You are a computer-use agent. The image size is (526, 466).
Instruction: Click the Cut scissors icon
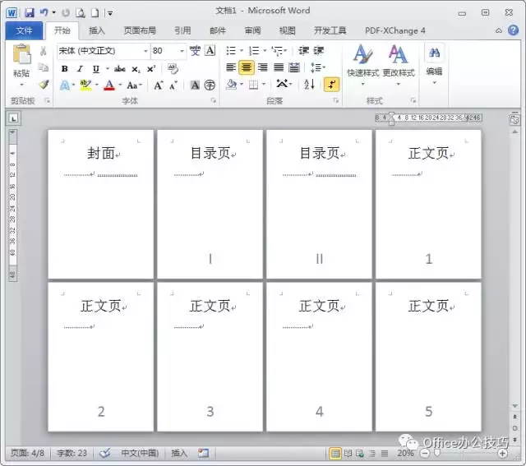point(44,51)
